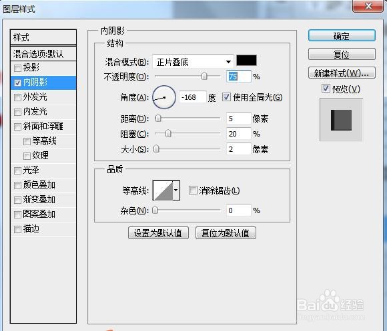Enable the 光泽 satin checkbox
387x331 pixels.
tap(17, 170)
